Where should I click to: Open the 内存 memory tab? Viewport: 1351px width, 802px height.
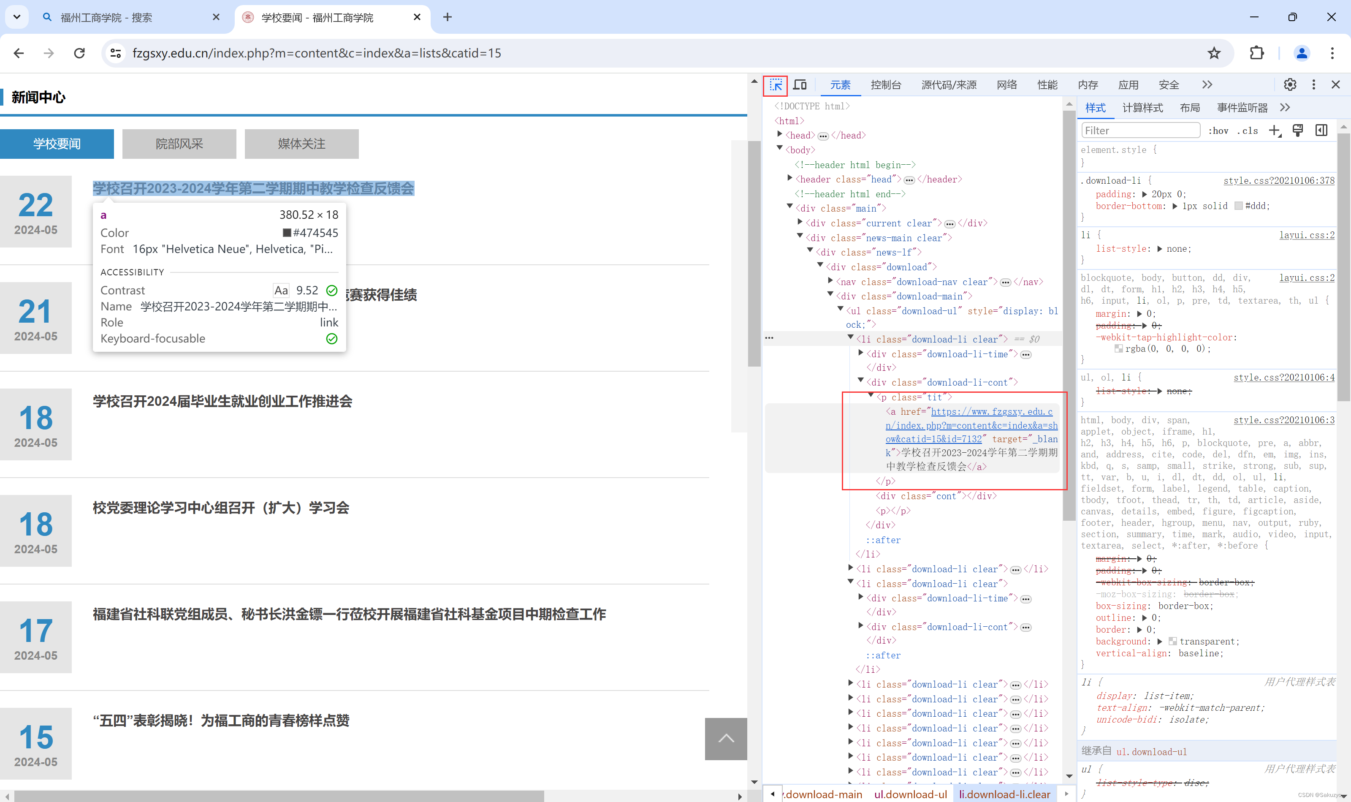coord(1088,85)
